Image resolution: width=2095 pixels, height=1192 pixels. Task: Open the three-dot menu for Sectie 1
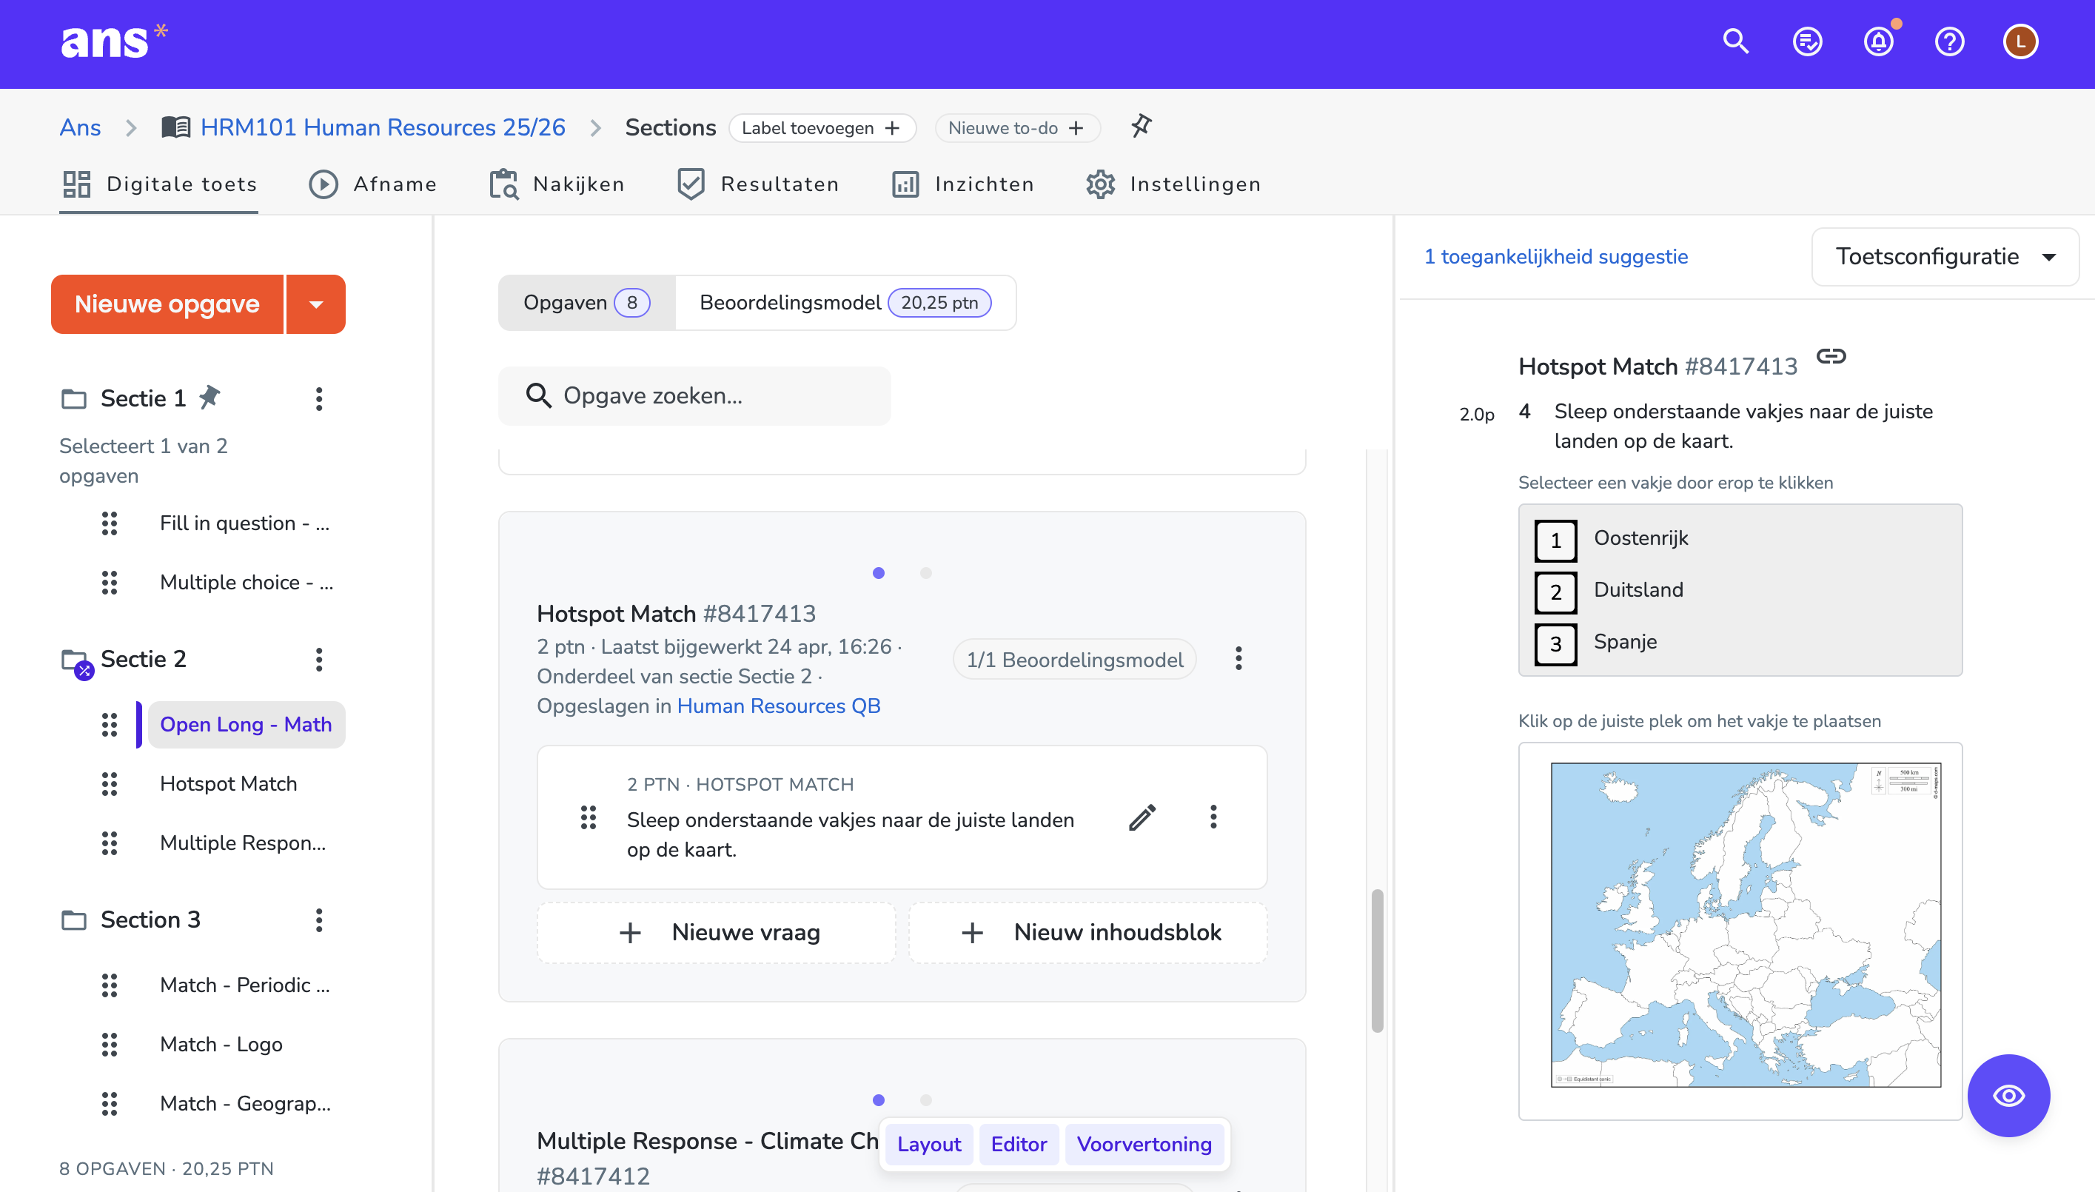pos(319,399)
